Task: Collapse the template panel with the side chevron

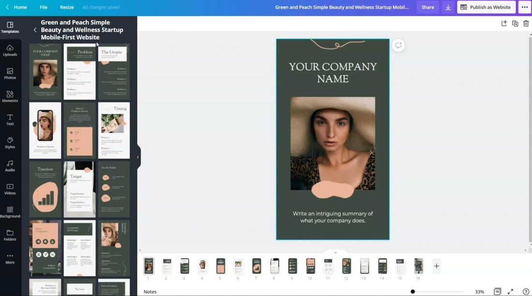Action: (138, 156)
